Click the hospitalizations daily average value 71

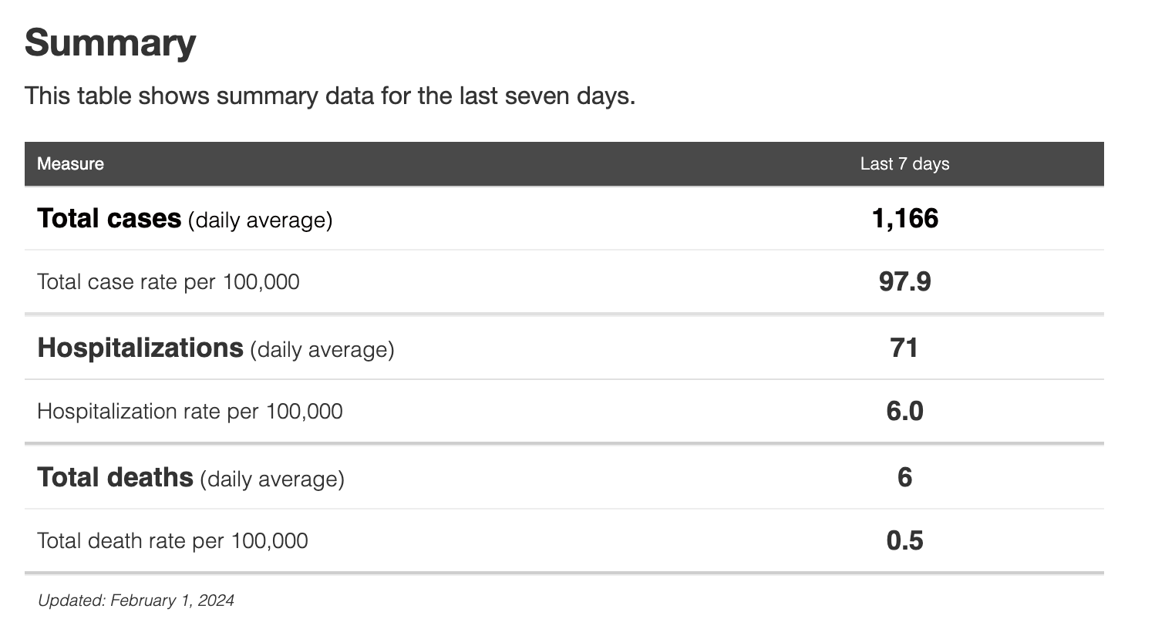click(904, 348)
